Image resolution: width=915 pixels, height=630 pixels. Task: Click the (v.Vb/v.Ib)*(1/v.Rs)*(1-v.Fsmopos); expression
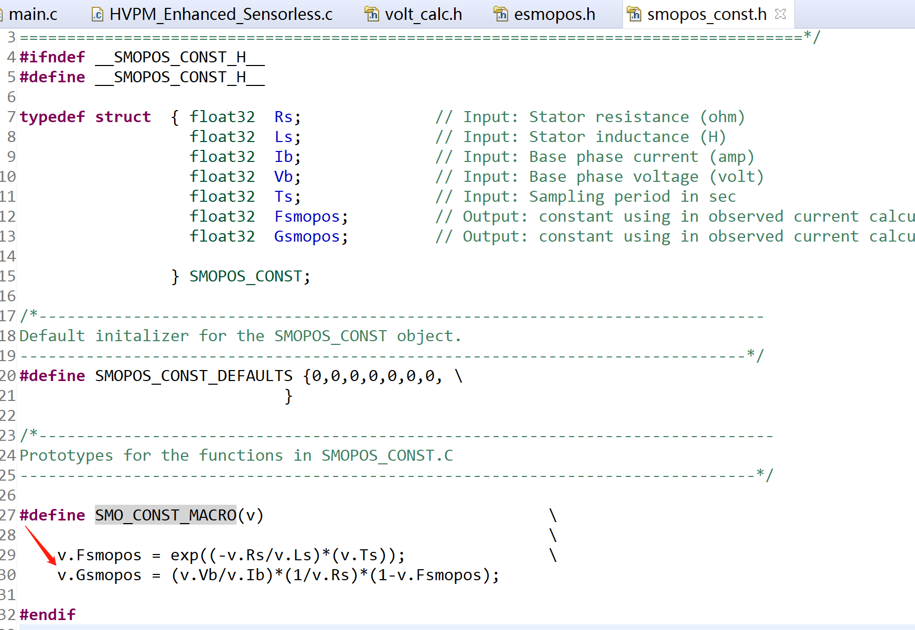[335, 575]
